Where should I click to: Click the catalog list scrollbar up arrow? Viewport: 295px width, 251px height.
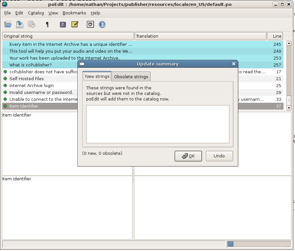pos(289,44)
